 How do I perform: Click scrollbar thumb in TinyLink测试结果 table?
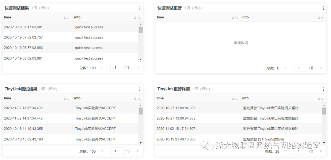pos(141,111)
